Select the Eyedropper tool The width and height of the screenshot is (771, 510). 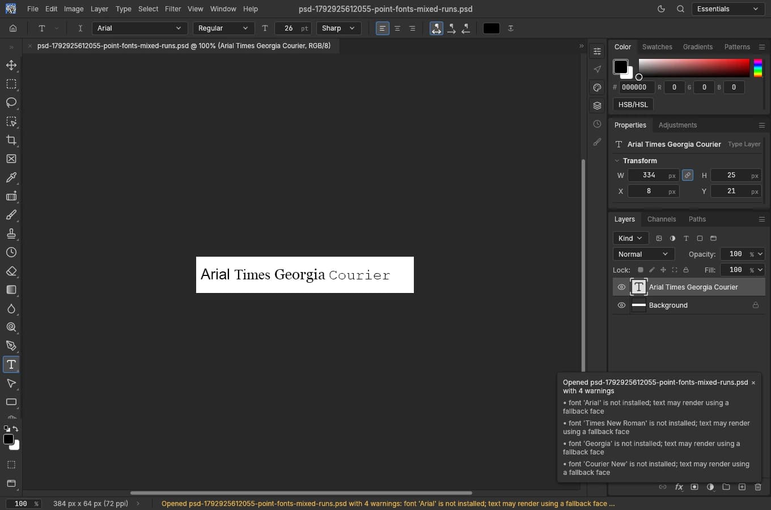11,177
